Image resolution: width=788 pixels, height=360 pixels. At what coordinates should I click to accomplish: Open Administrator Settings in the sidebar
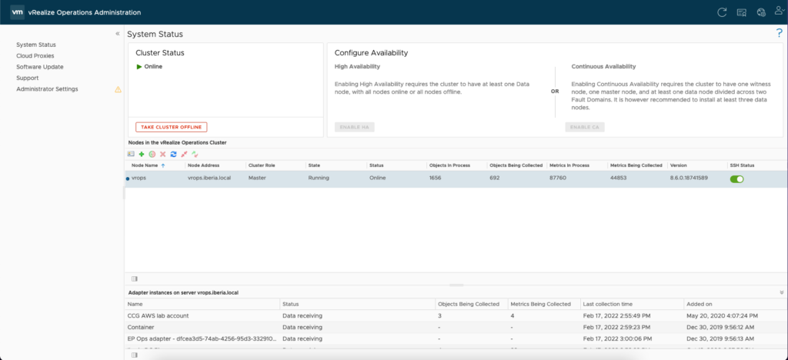tap(47, 89)
